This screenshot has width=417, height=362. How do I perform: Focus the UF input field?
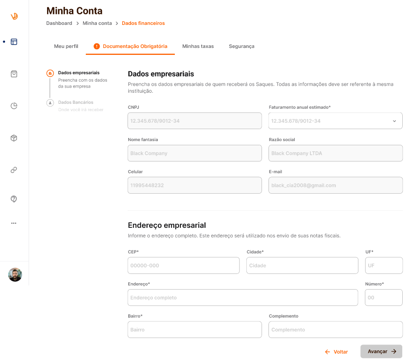[x=384, y=266]
